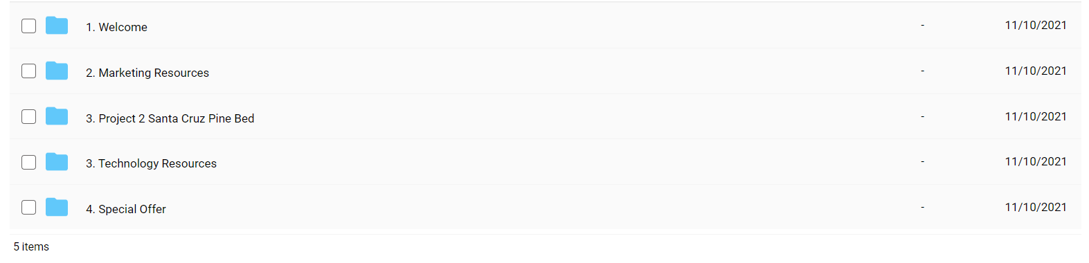Click the folder icon for 1. Welcome

tap(57, 26)
